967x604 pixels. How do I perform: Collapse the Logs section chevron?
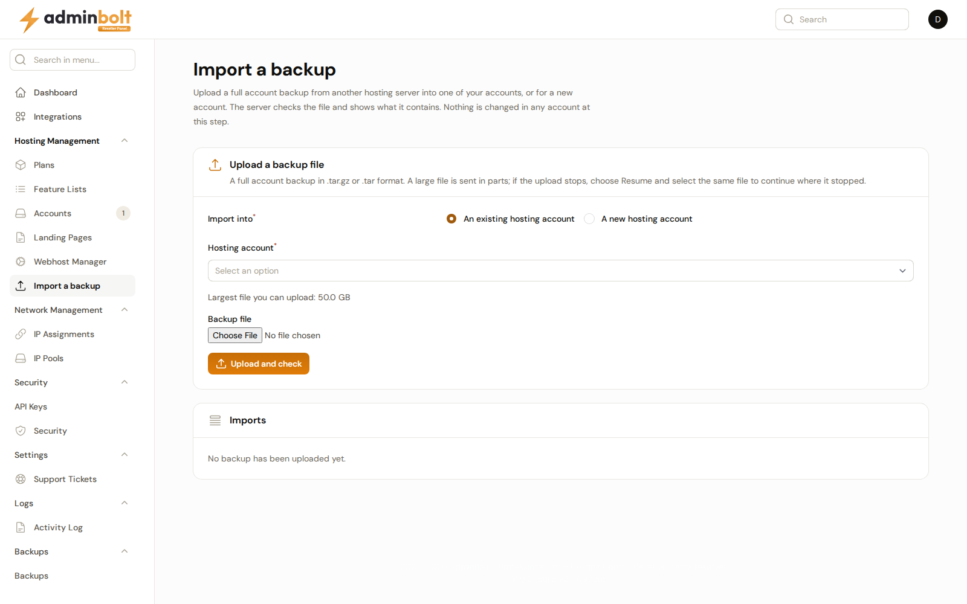pos(125,503)
